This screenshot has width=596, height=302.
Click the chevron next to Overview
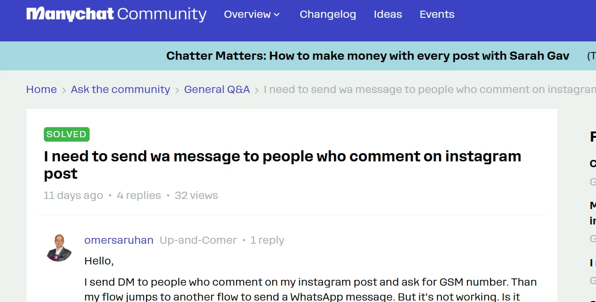click(x=277, y=15)
